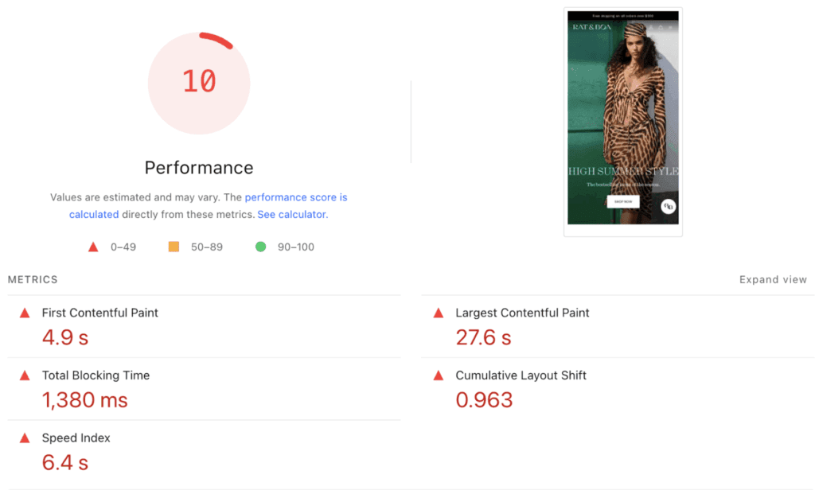
Task: Click the Performance heading label
Action: click(x=199, y=168)
